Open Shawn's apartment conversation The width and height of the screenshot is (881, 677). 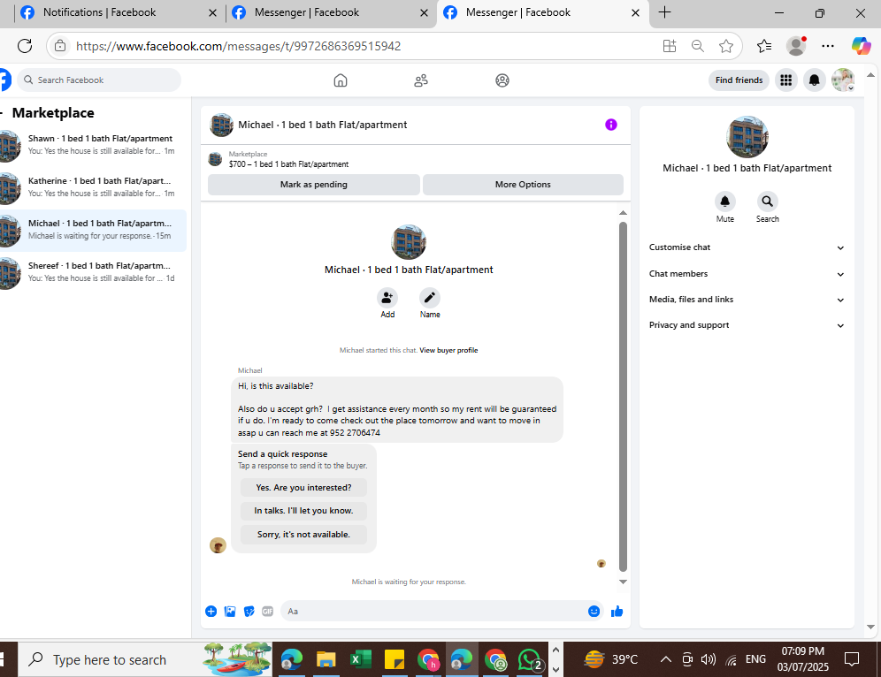(x=93, y=145)
